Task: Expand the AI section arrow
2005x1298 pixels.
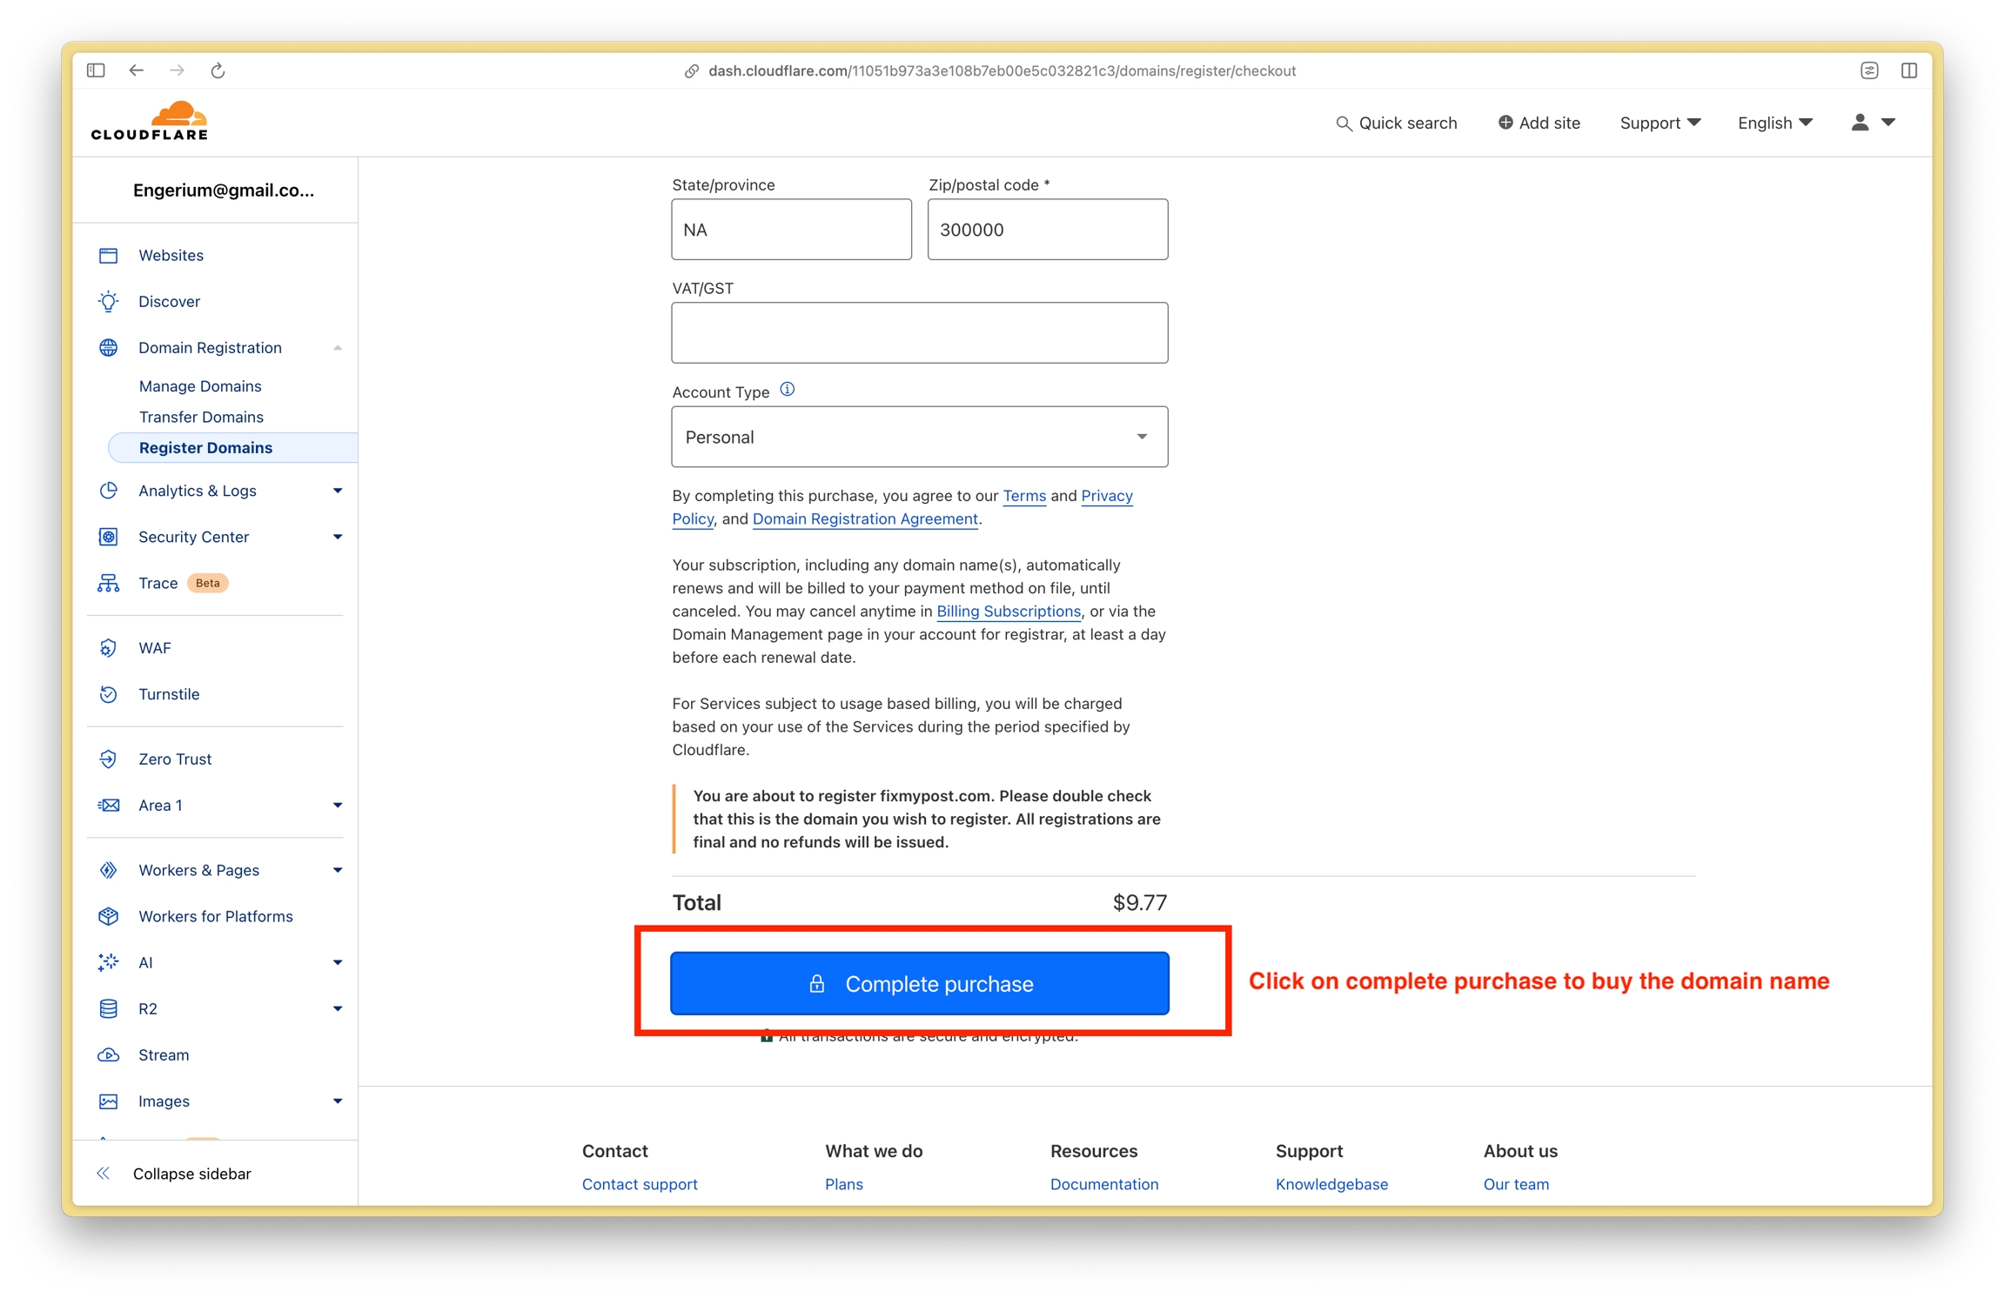Action: click(338, 962)
